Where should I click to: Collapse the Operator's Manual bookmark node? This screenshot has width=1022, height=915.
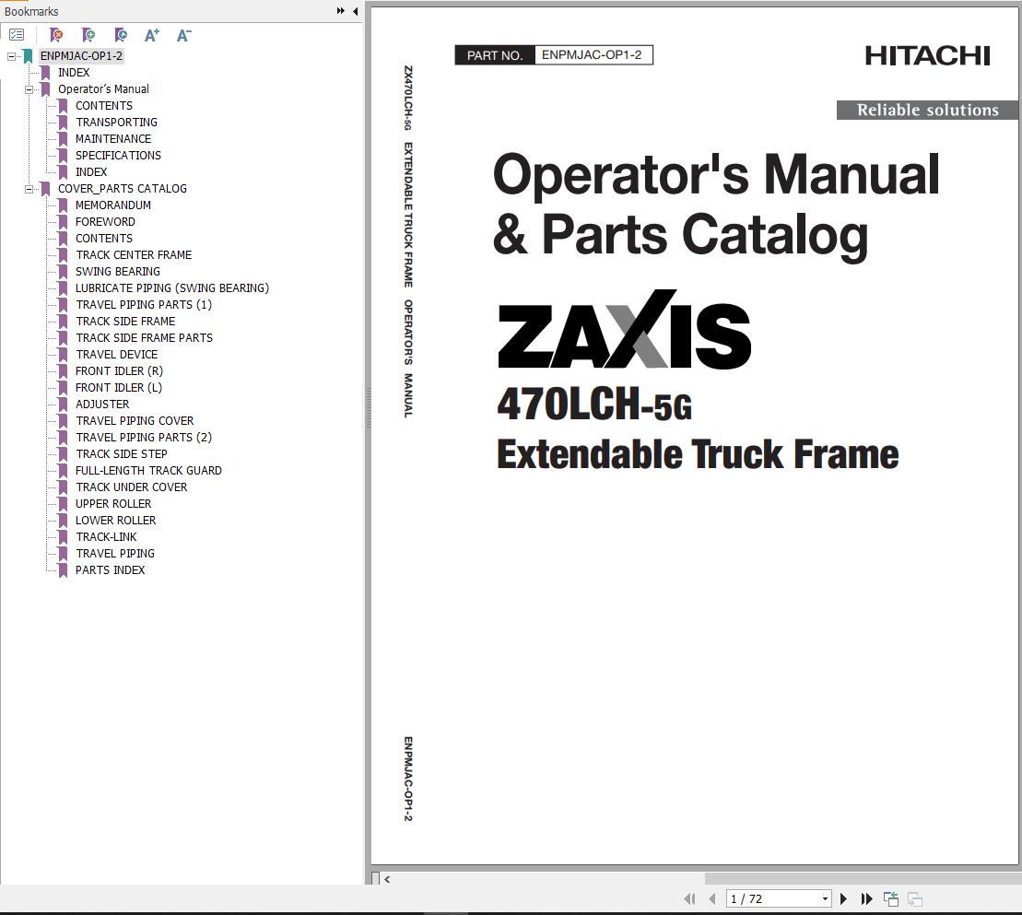tap(29, 90)
